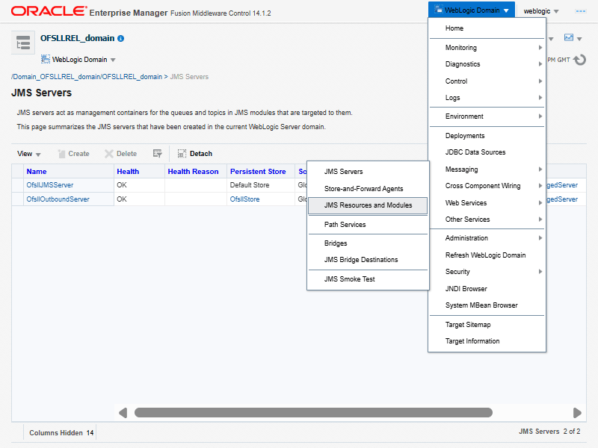Open Administration menu entry
The width and height of the screenshot is (598, 448).
tap(487, 237)
